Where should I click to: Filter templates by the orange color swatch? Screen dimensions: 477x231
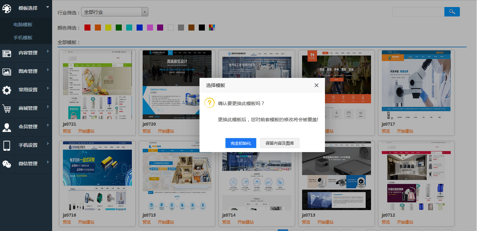[98, 28]
